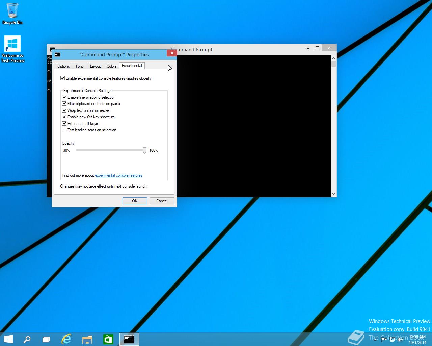Open the Start menu button
Image resolution: width=432 pixels, height=346 pixels.
pos(8,339)
